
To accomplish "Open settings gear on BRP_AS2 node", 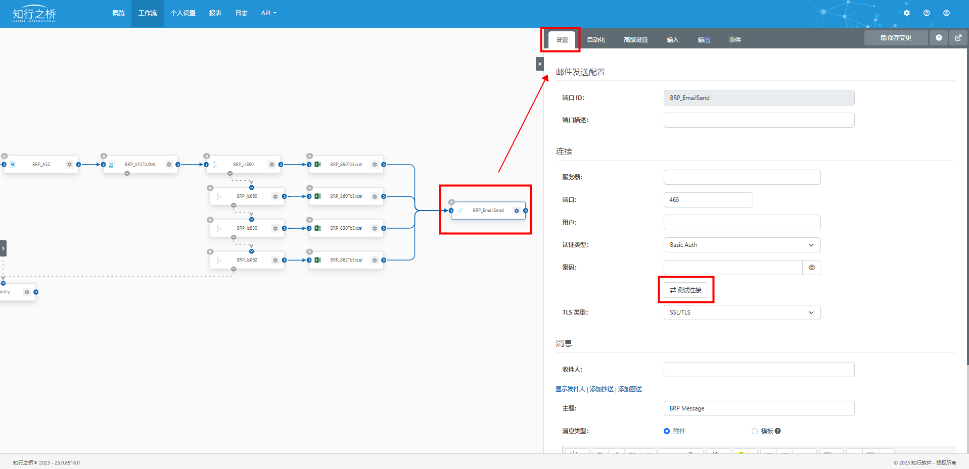I will tap(70, 165).
